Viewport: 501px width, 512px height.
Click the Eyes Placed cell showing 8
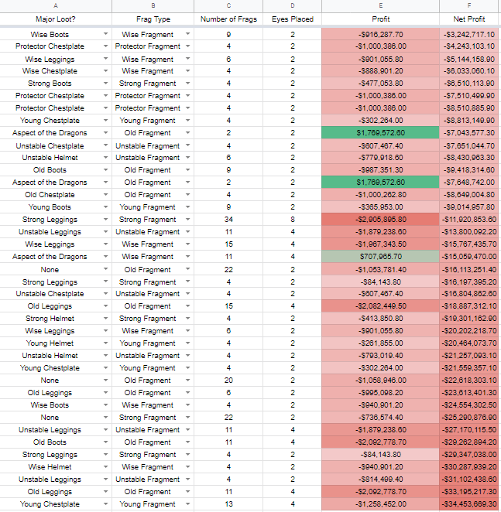click(293, 220)
